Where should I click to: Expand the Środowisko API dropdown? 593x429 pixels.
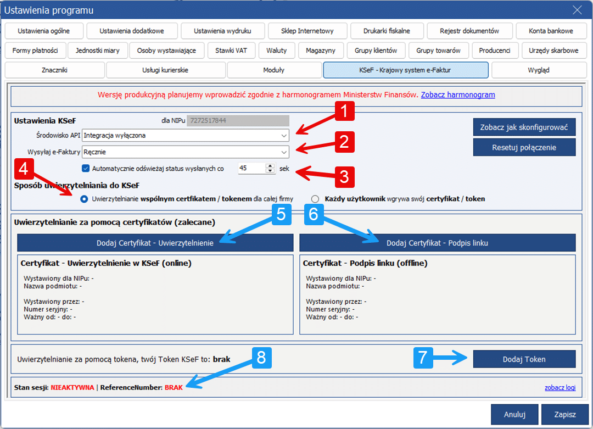283,135
